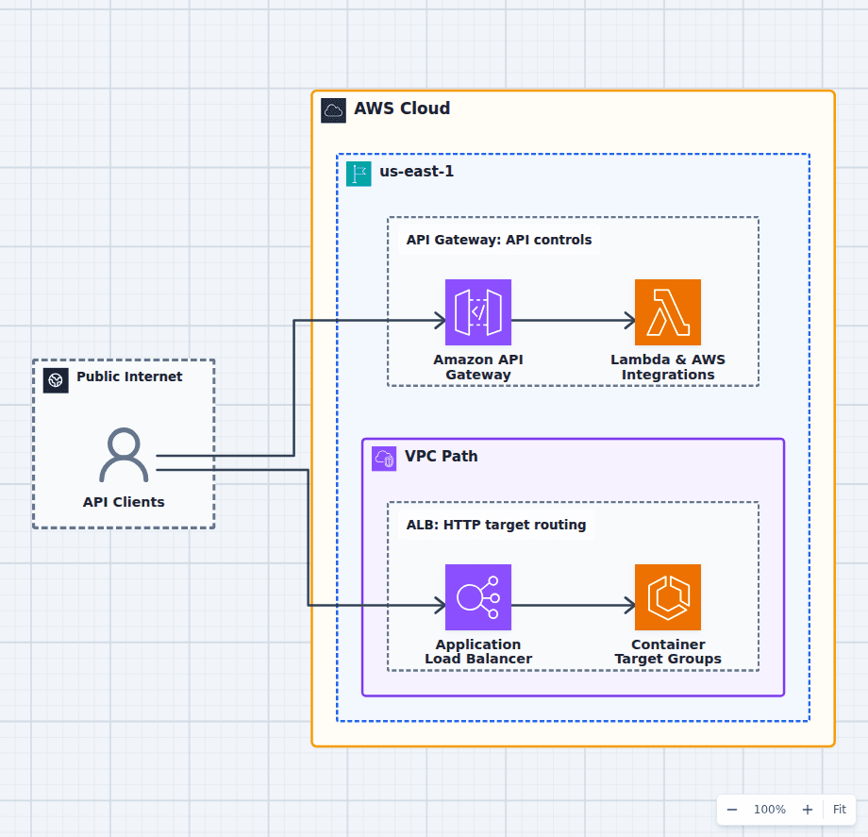Click the AWS Cloud group icon
Viewport: 868px width, 837px height.
tap(333, 110)
